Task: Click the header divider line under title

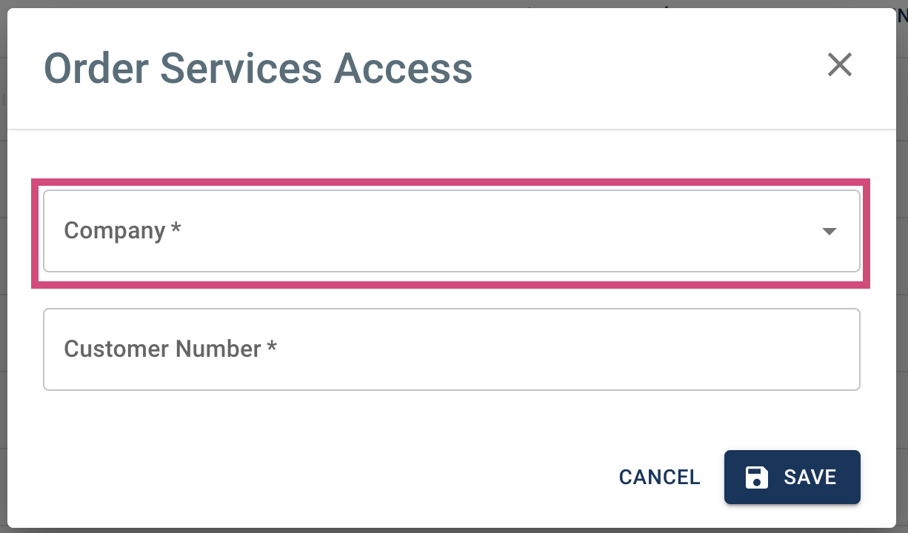Action: (x=452, y=130)
